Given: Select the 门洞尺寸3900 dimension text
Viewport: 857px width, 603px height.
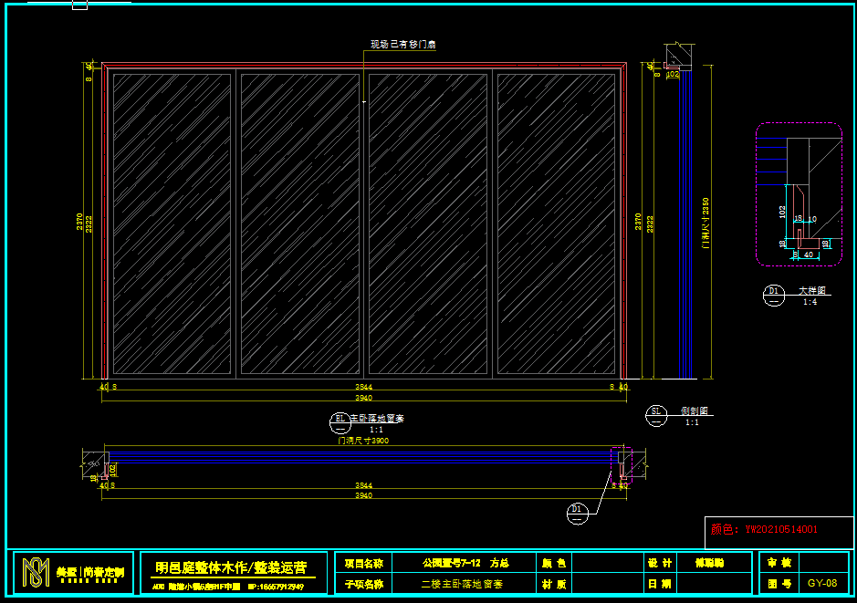Looking at the screenshot, I should [x=363, y=440].
